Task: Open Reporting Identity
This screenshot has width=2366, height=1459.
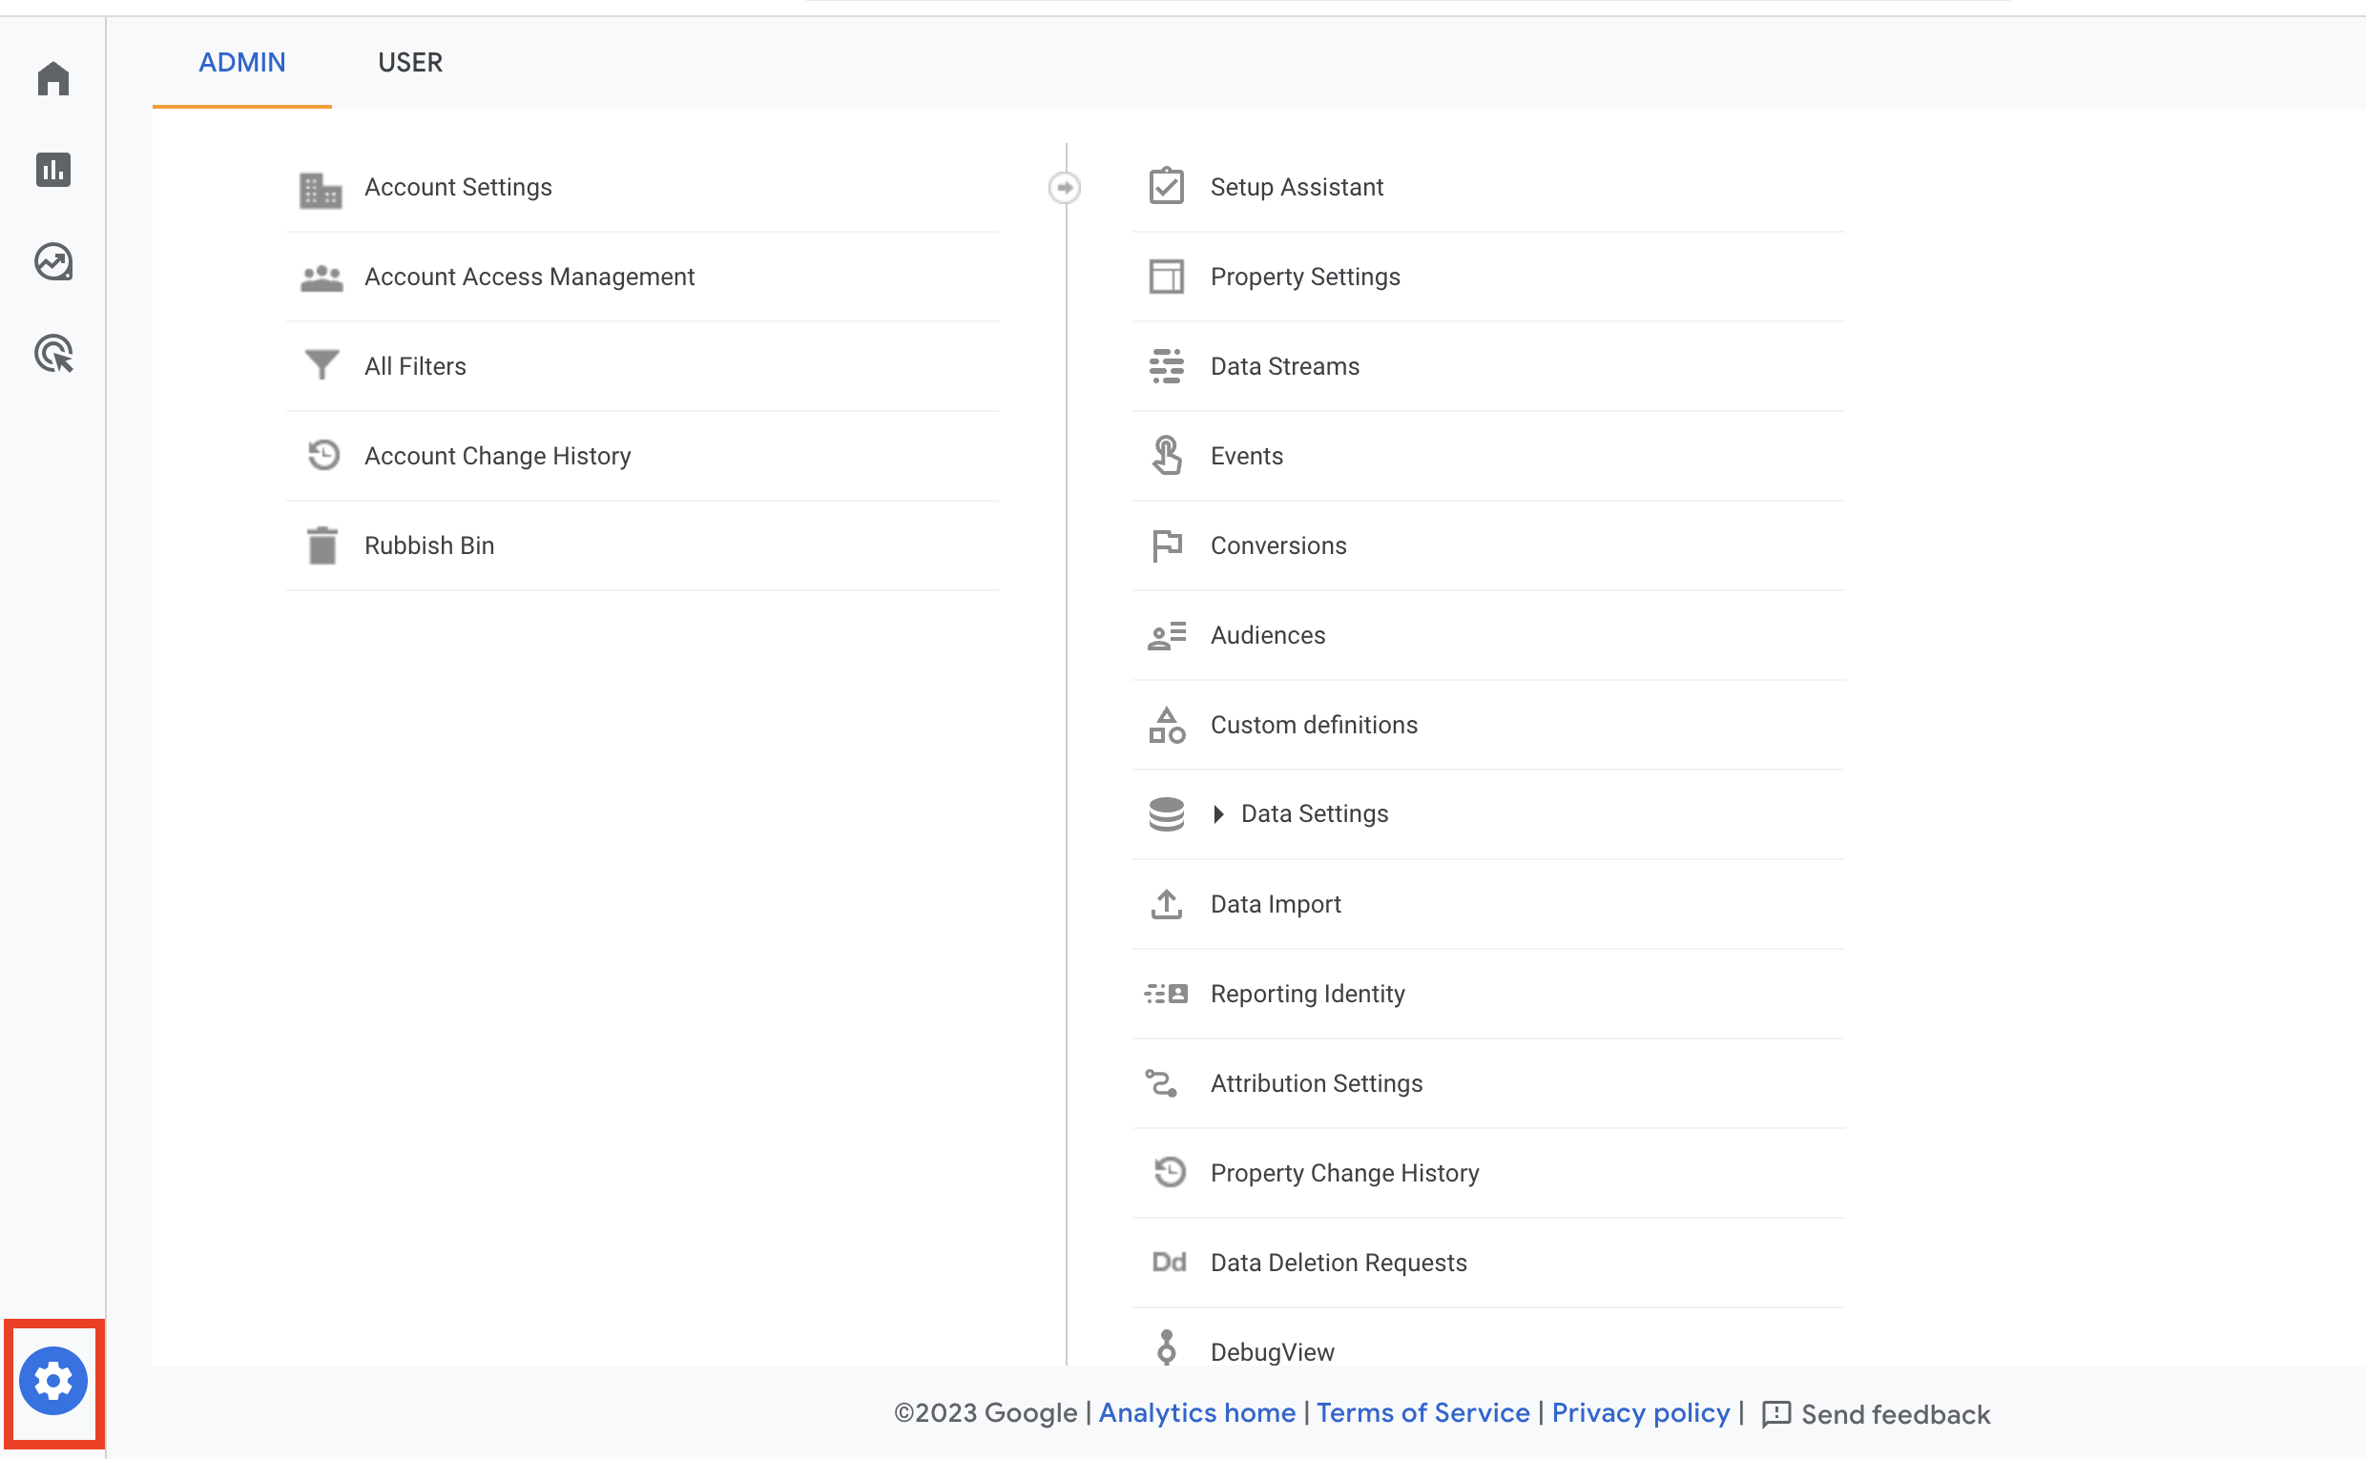Action: click(1307, 994)
